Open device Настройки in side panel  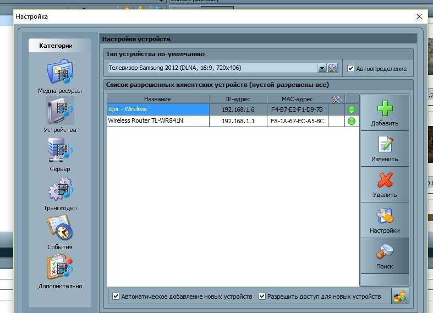pos(385,220)
